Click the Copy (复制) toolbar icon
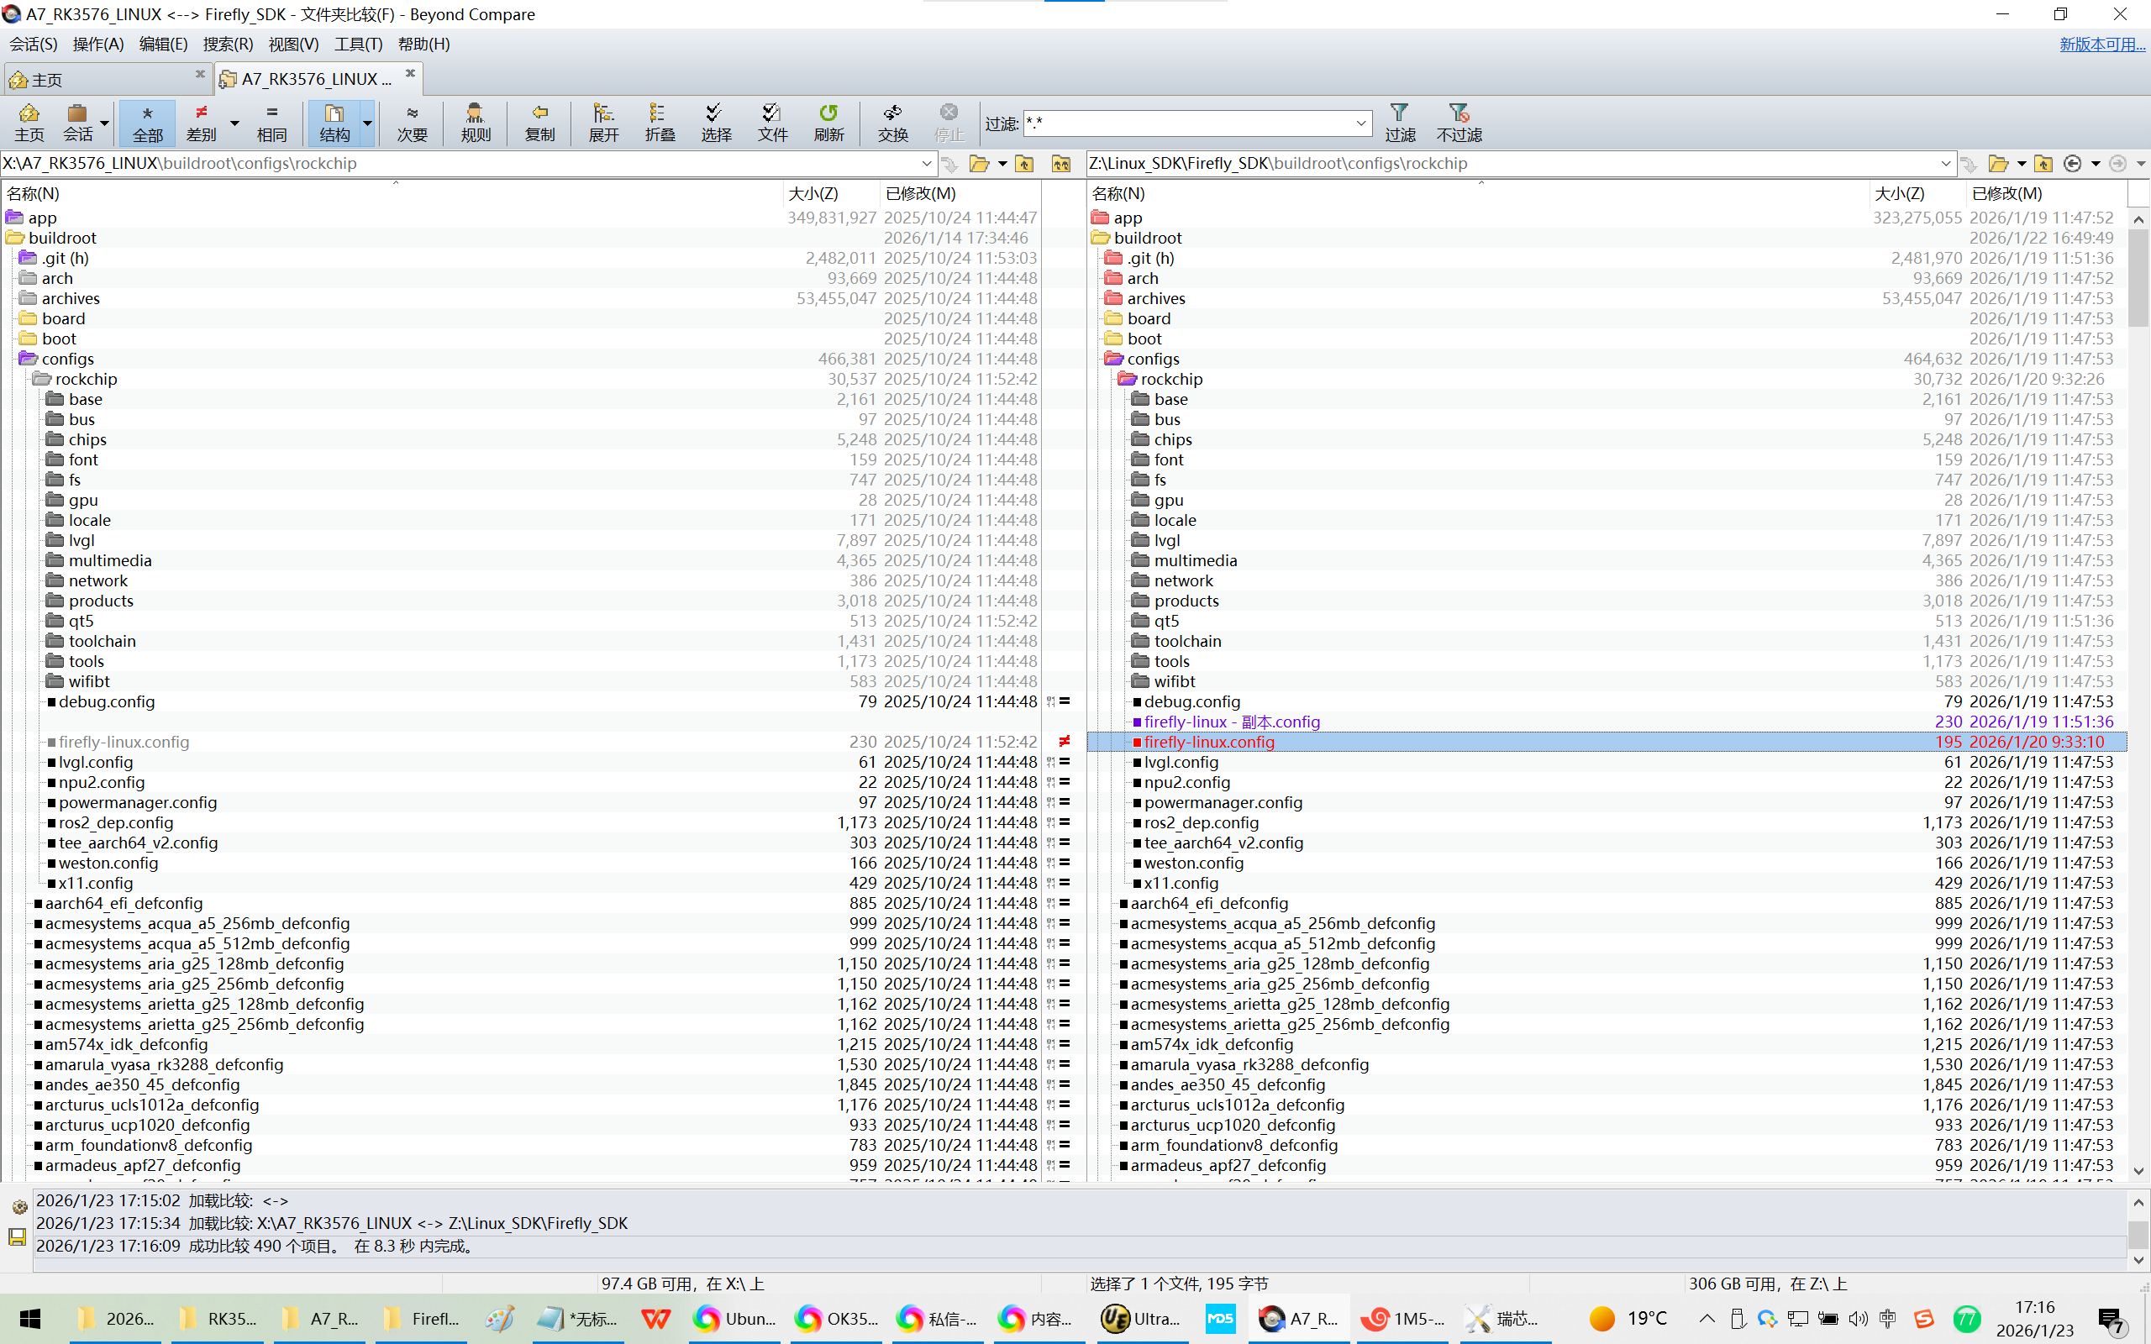2151x1344 pixels. (x=539, y=122)
